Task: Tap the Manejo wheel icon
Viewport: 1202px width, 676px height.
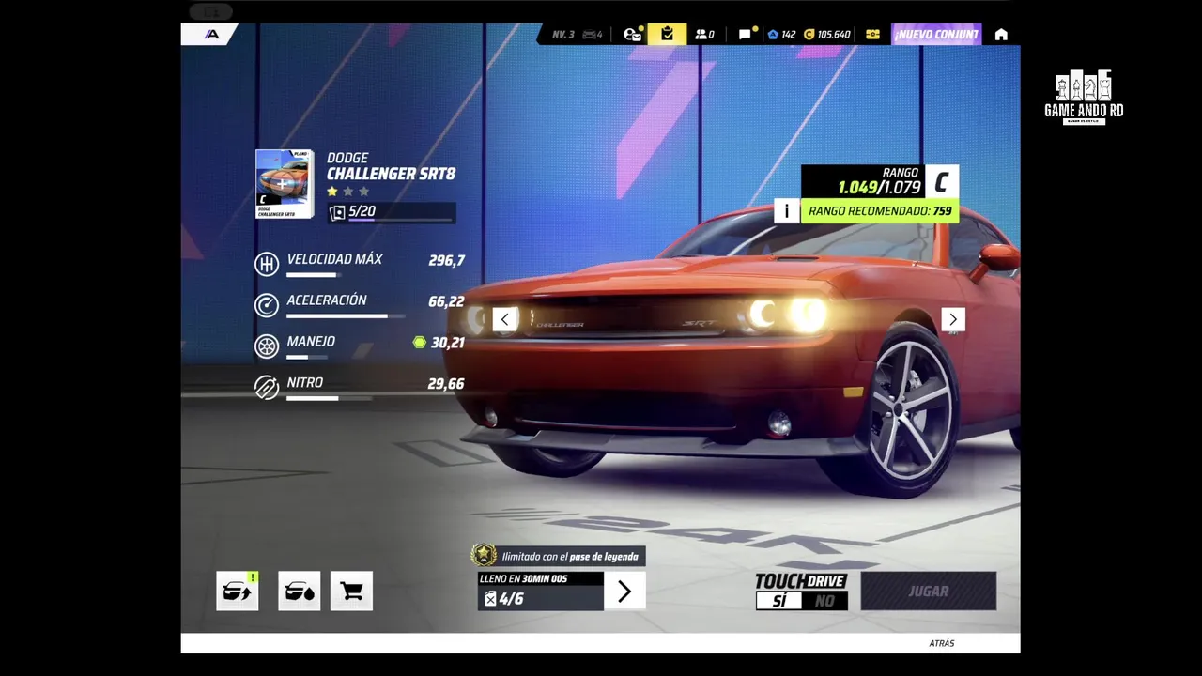Action: [x=267, y=346]
